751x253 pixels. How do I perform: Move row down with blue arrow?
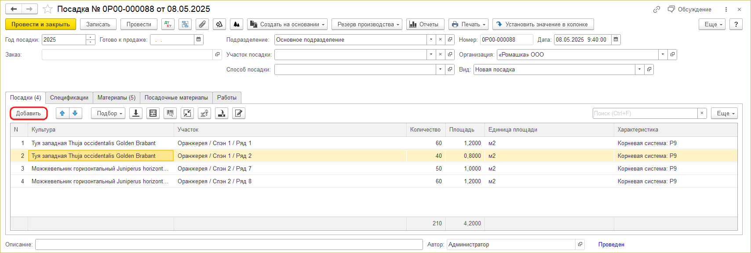coord(75,114)
